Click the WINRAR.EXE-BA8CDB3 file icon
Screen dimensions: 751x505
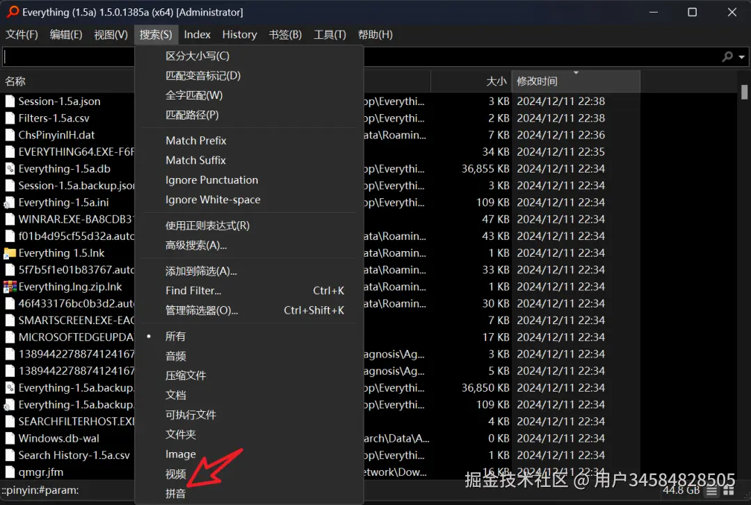pos(10,219)
